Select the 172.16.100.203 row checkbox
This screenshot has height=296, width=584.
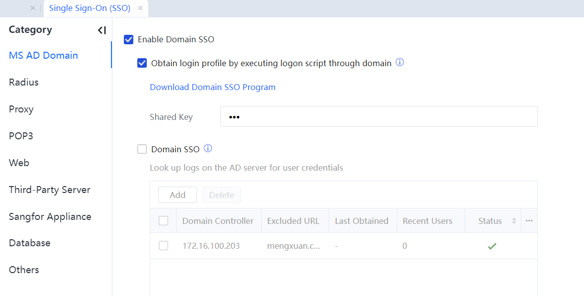163,246
